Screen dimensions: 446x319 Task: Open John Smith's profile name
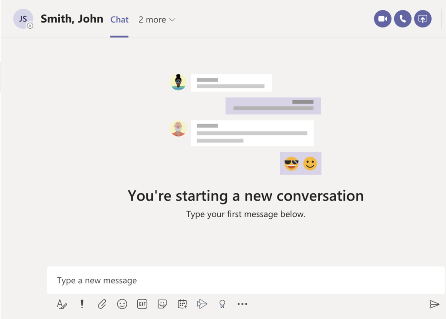72,19
